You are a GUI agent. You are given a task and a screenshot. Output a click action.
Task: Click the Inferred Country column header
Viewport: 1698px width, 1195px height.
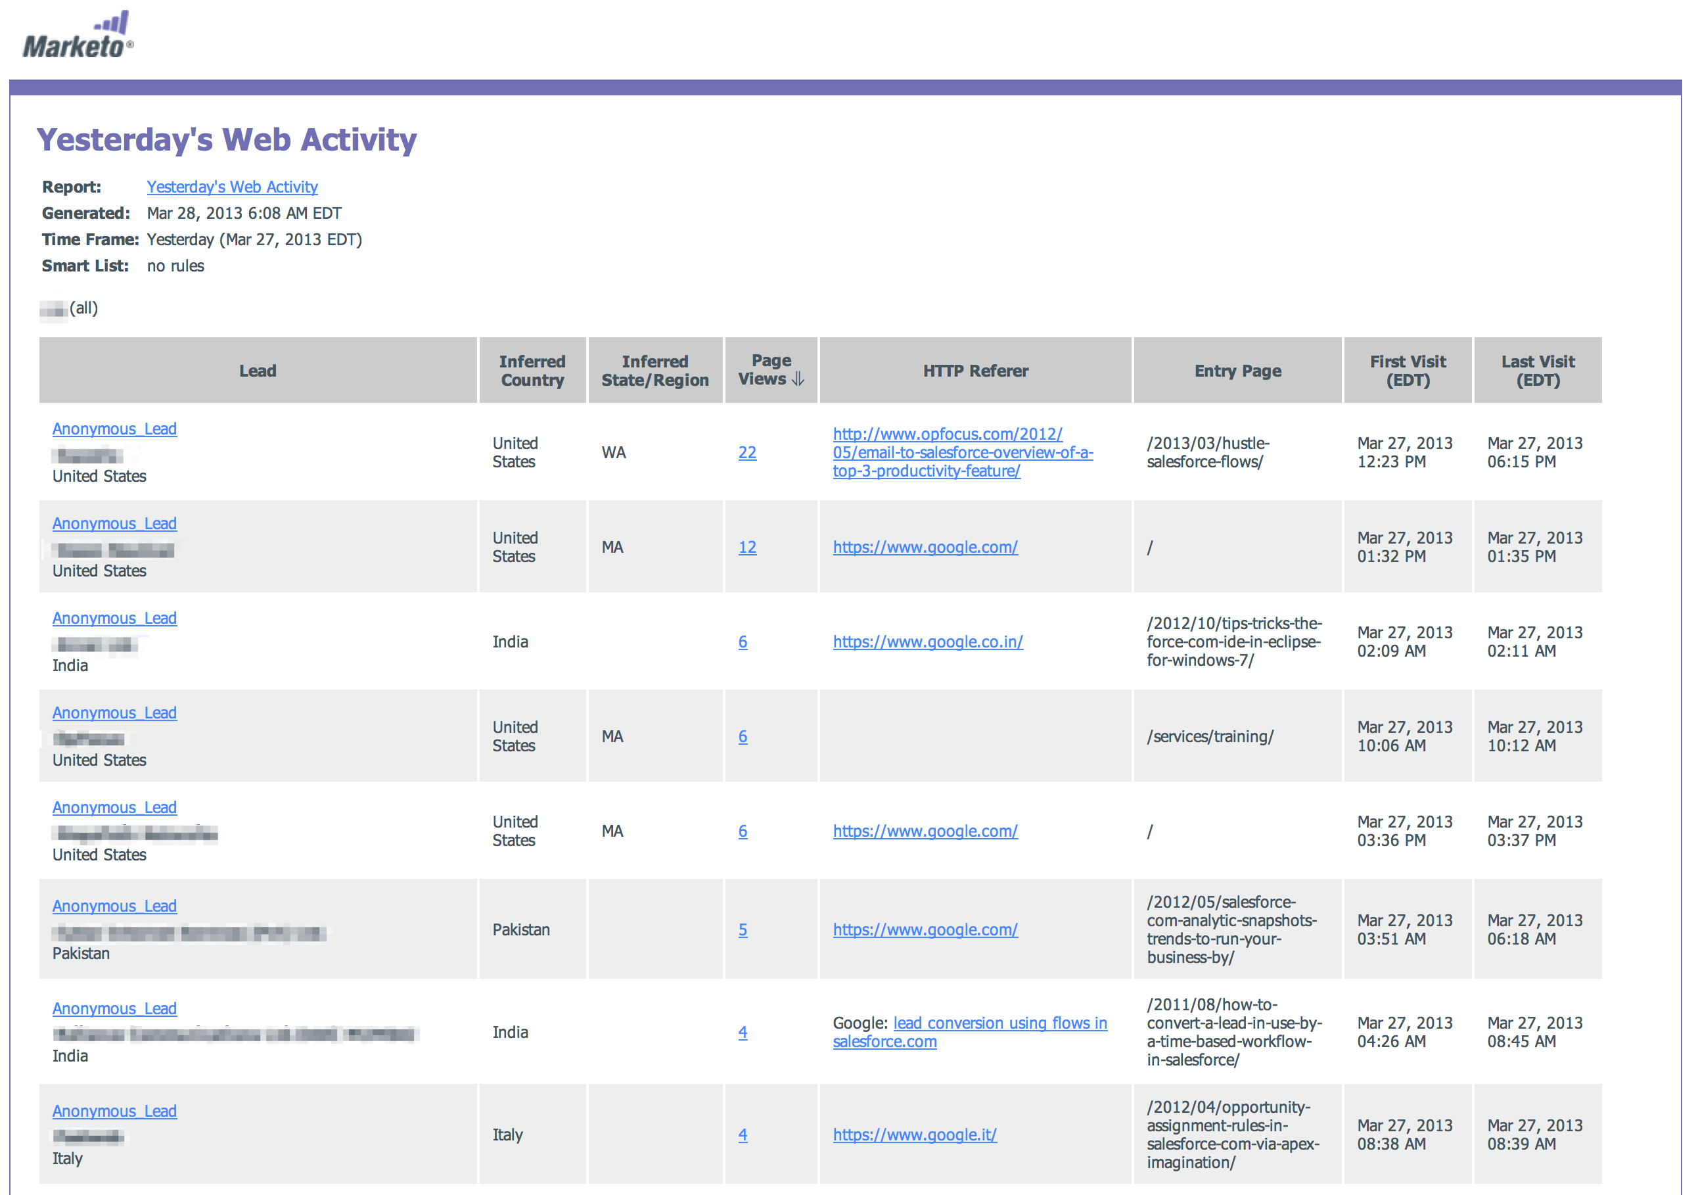532,371
